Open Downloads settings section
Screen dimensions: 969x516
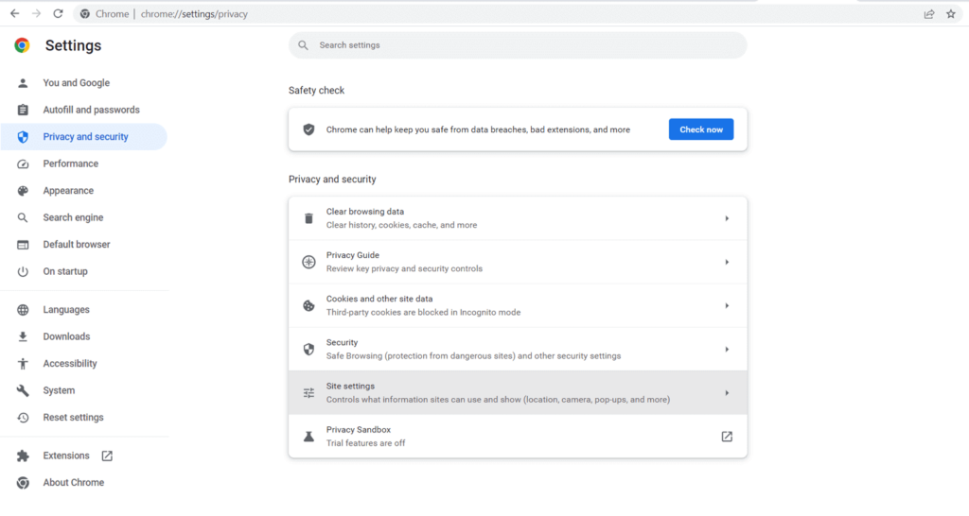point(83,336)
